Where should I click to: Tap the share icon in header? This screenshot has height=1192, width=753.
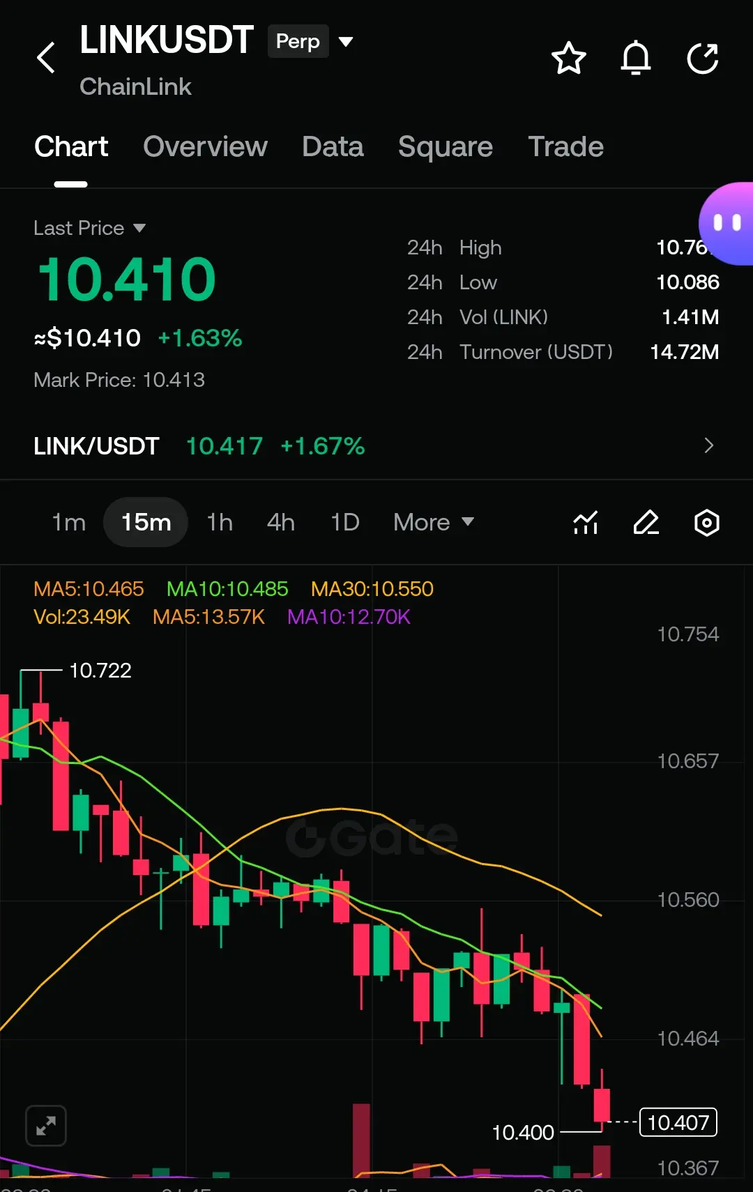[702, 58]
